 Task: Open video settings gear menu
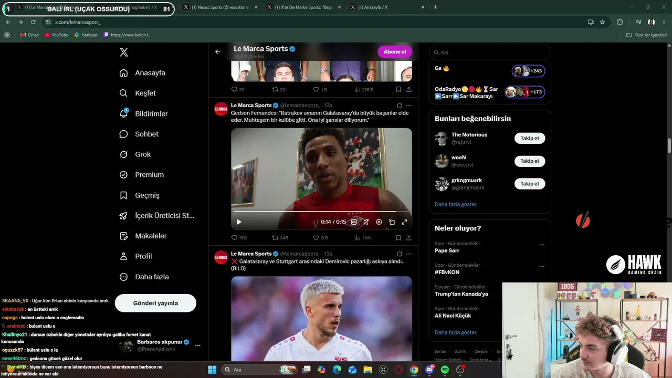pyautogui.click(x=379, y=222)
